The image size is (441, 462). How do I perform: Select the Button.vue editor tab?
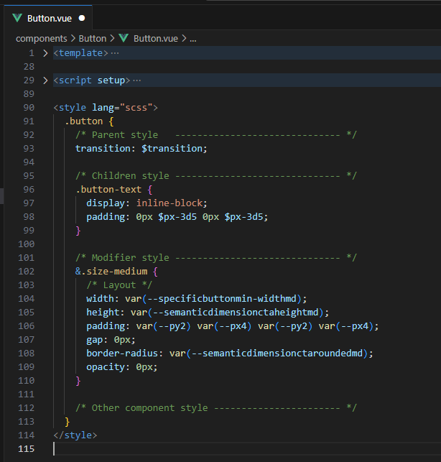[49, 18]
